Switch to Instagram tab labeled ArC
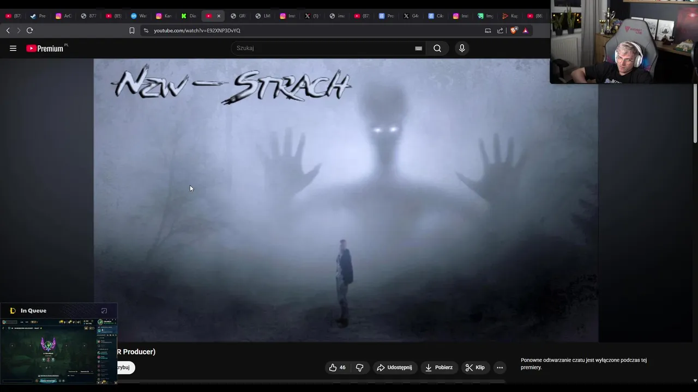Viewport: 698px width, 392px height. coord(64,16)
